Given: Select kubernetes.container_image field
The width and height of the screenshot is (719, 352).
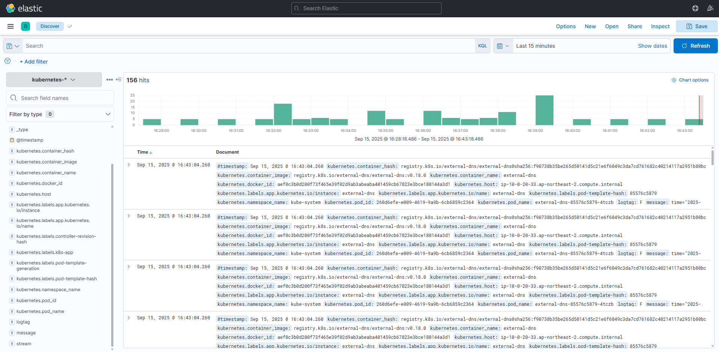Looking at the screenshot, I should click(47, 162).
